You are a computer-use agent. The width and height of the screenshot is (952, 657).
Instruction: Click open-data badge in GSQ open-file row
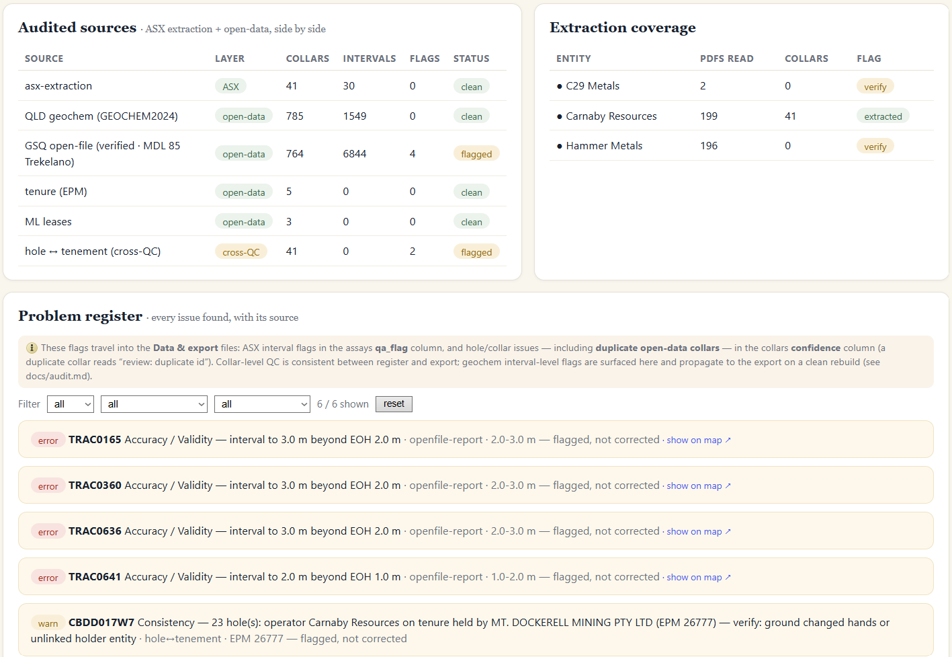tap(244, 154)
